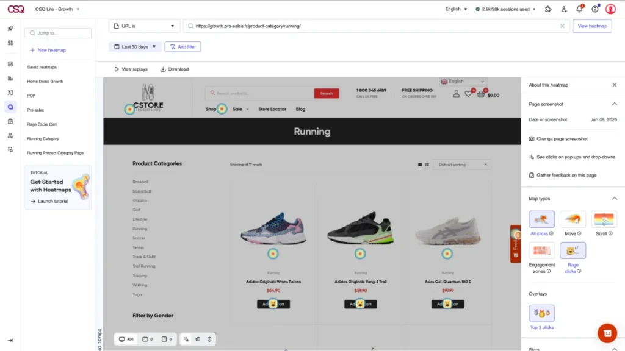The width and height of the screenshot is (625, 351).
Task: Open the Running Category saved heatmap
Action: (46, 138)
